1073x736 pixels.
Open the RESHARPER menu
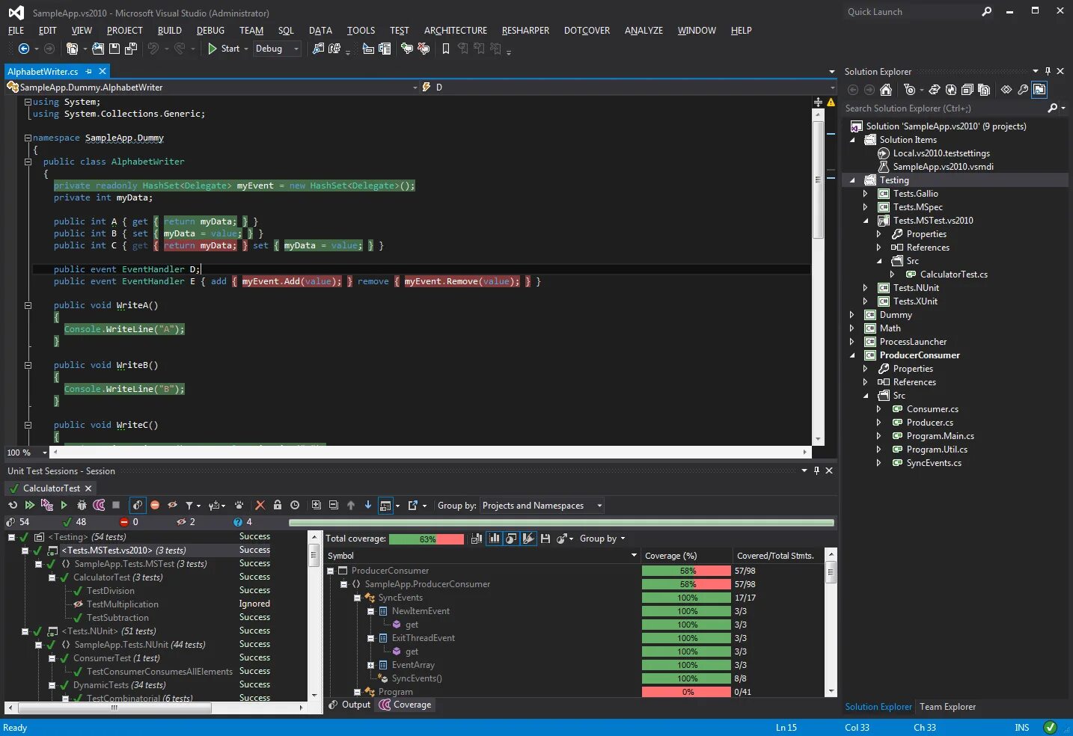[x=525, y=31]
